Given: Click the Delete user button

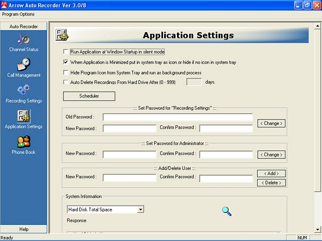Looking at the screenshot, I should point(271,183).
